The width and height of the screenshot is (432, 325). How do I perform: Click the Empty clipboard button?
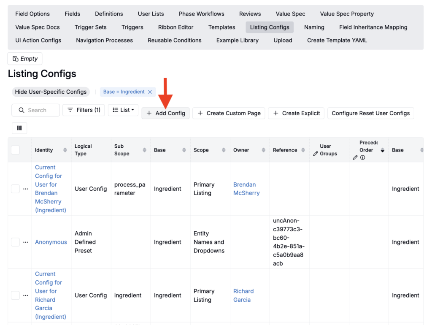coord(25,59)
